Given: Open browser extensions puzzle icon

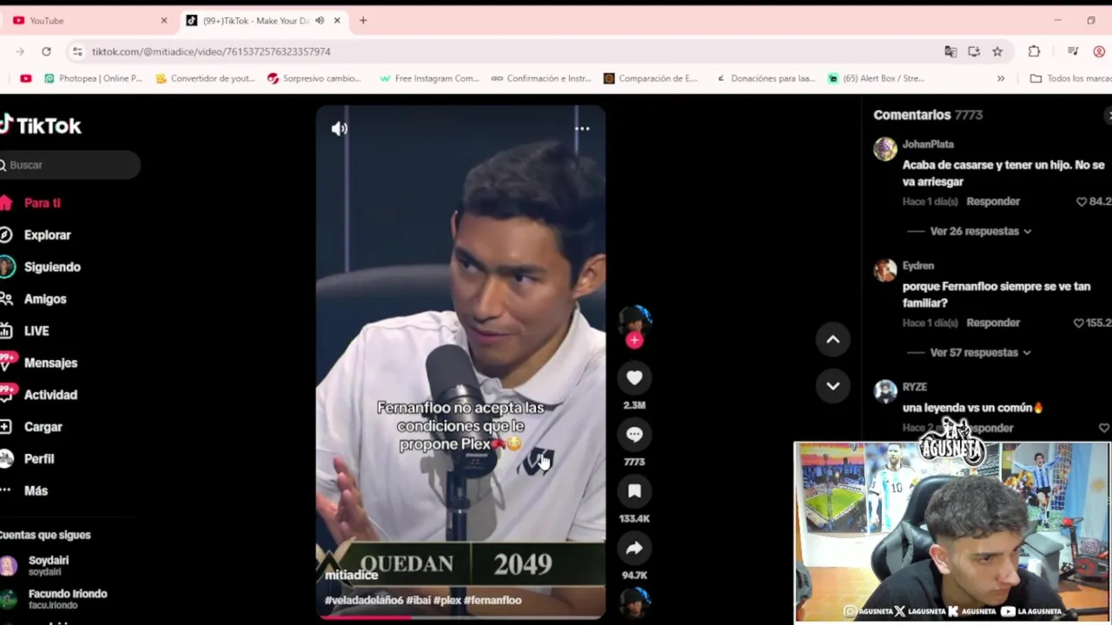Looking at the screenshot, I should 1034,51.
